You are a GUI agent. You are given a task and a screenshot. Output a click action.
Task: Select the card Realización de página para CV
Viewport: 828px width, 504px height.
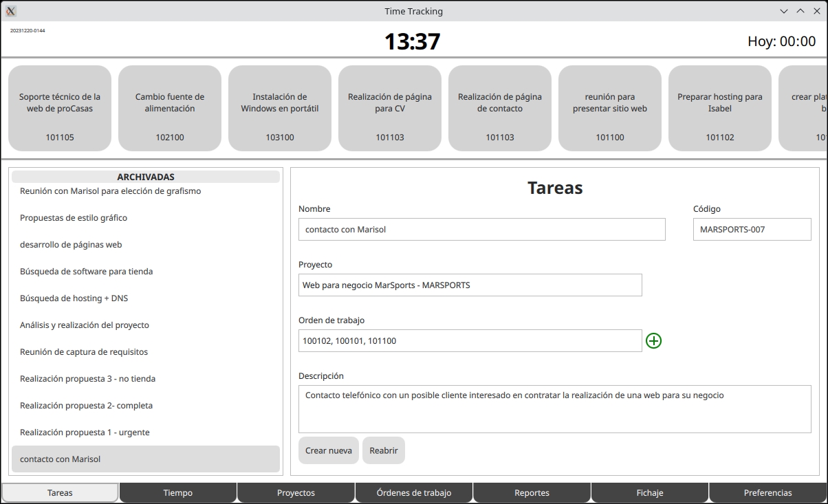click(389, 107)
